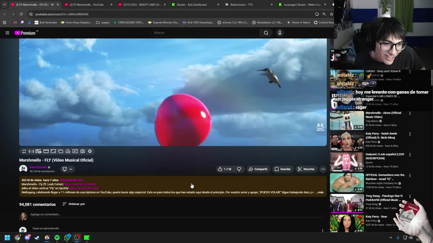Open the #Marshmello hashtag link in the description
Screen dimensions: 433x243
(x=68, y=180)
